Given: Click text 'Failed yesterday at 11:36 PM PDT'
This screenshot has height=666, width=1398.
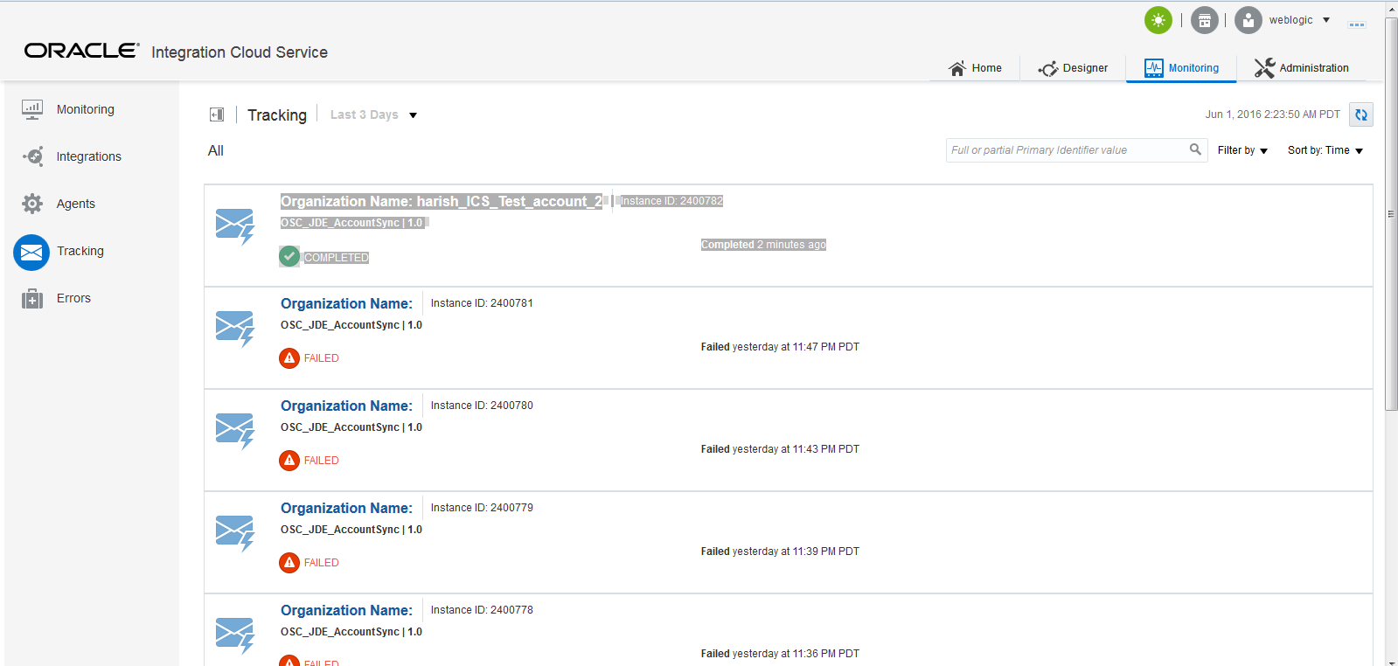Looking at the screenshot, I should click(780, 654).
